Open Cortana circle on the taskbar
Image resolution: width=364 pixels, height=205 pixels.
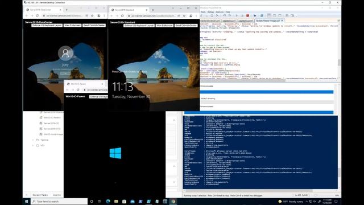92,201
